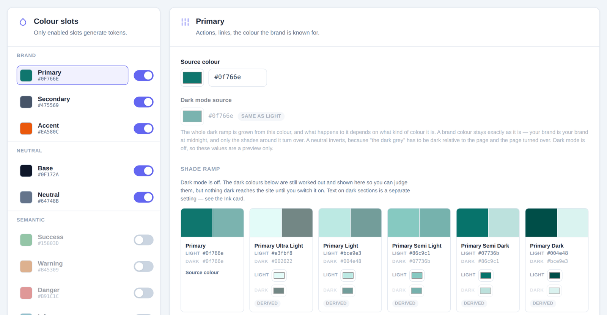Click the LIGHT value "#e3fbf8"
This screenshot has height=315, width=607.
click(x=282, y=253)
